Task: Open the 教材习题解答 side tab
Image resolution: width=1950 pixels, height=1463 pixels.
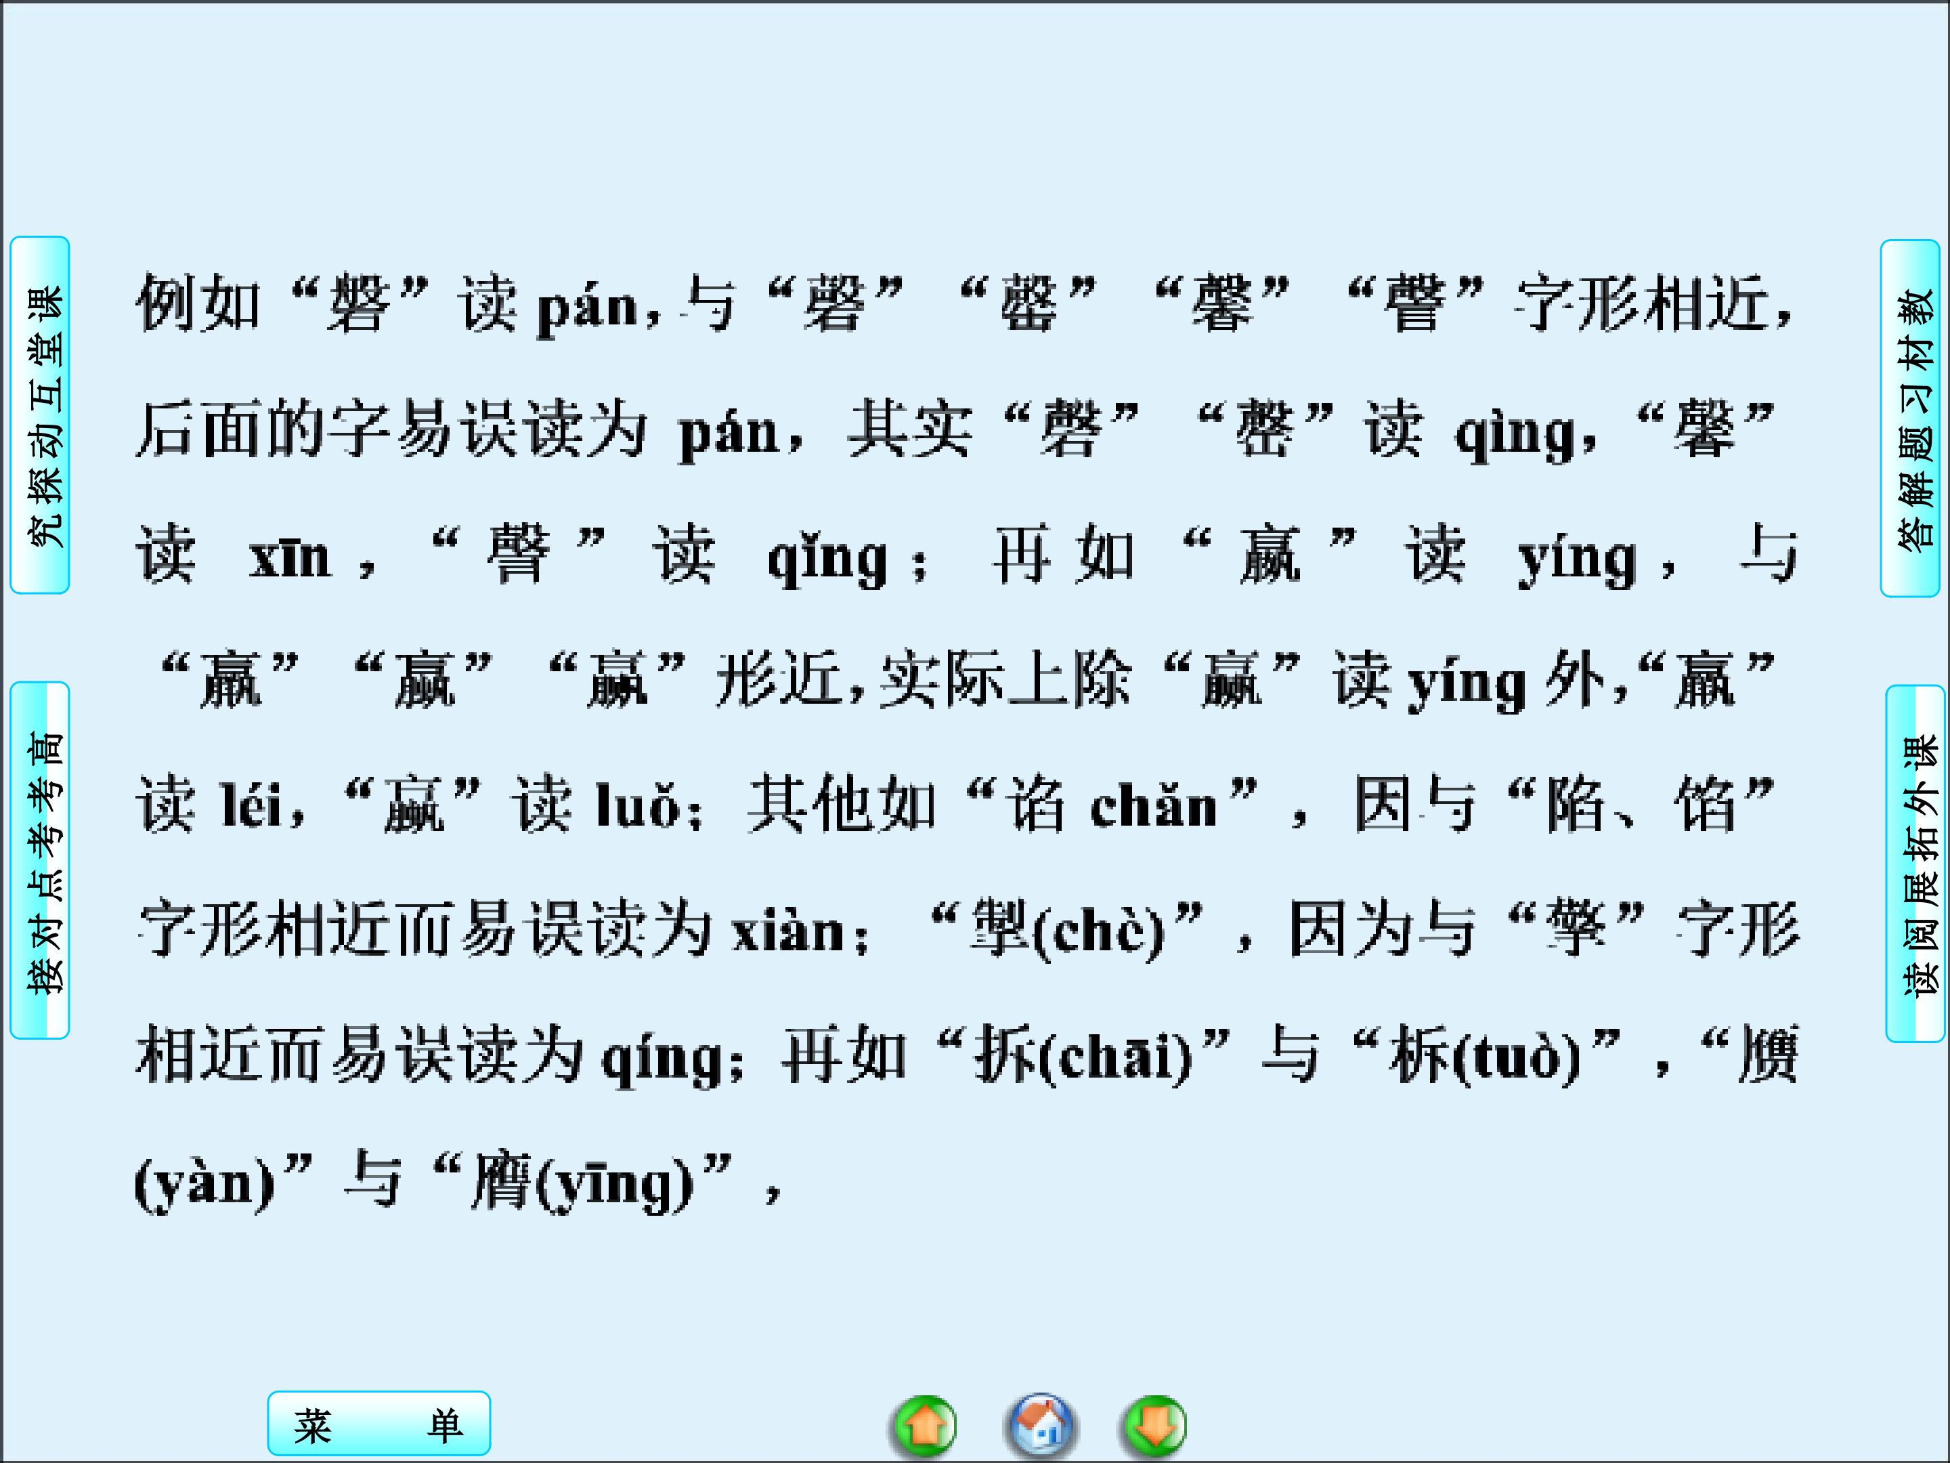Action: pyautogui.click(x=1909, y=419)
